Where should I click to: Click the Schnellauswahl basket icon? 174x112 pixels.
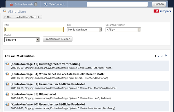pyautogui.click(x=11, y=4)
